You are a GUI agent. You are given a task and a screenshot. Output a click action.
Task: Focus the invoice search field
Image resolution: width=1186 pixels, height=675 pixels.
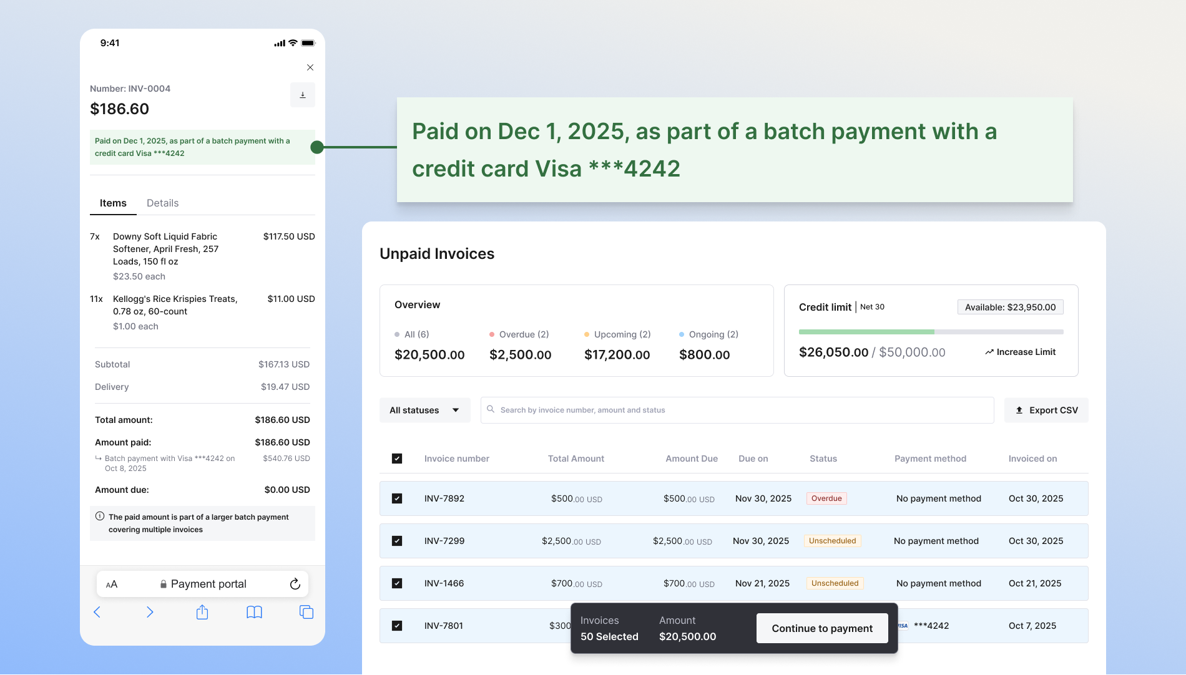pos(737,410)
